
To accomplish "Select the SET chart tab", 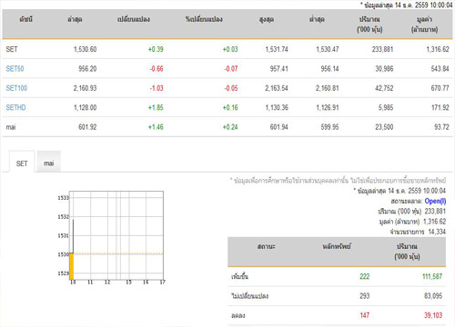I will [x=22, y=163].
